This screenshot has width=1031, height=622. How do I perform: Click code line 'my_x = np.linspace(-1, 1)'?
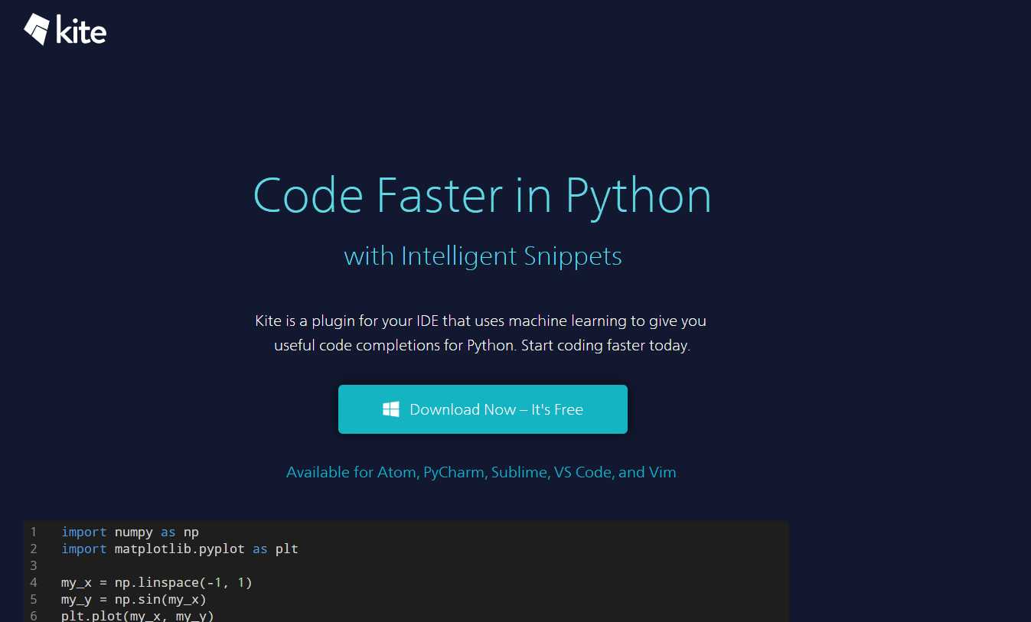[x=157, y=582]
